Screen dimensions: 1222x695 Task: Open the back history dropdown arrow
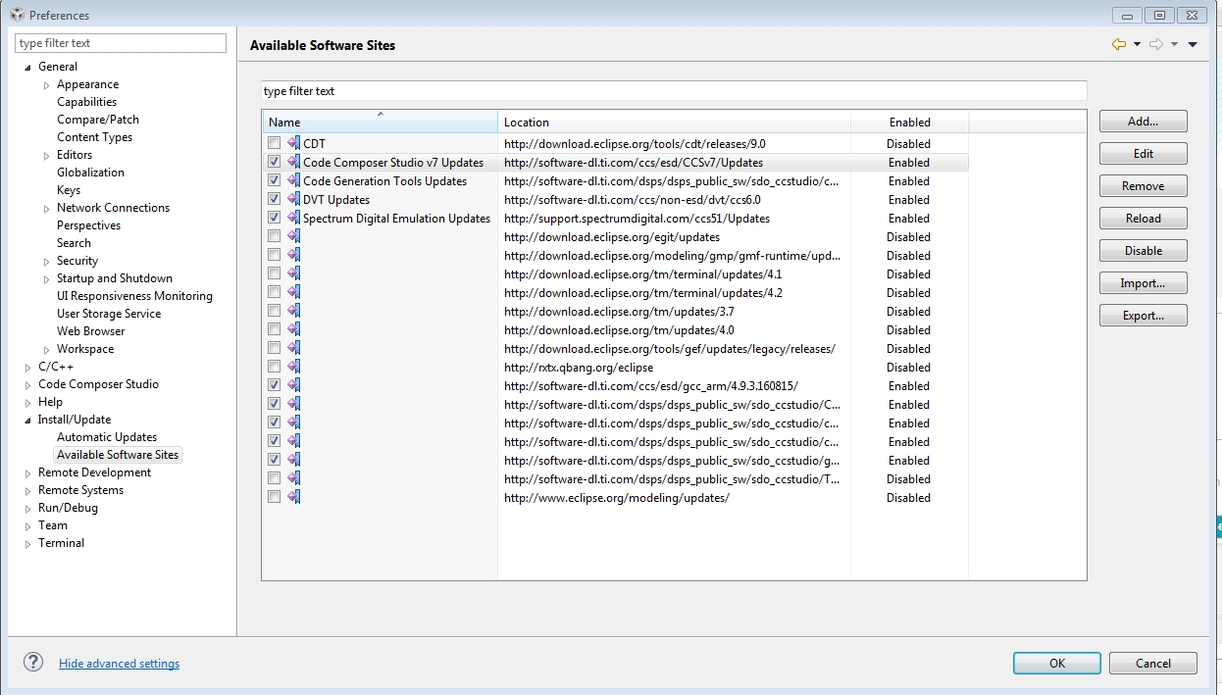click(1137, 44)
